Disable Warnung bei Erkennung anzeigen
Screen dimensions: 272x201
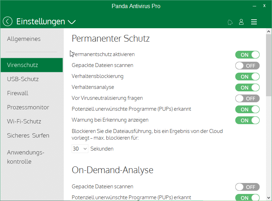click(247, 120)
